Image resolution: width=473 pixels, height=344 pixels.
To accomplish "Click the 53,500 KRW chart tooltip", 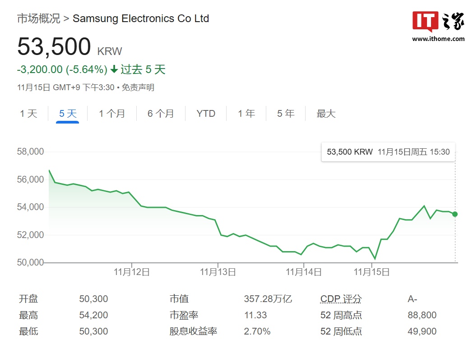I will pos(388,152).
